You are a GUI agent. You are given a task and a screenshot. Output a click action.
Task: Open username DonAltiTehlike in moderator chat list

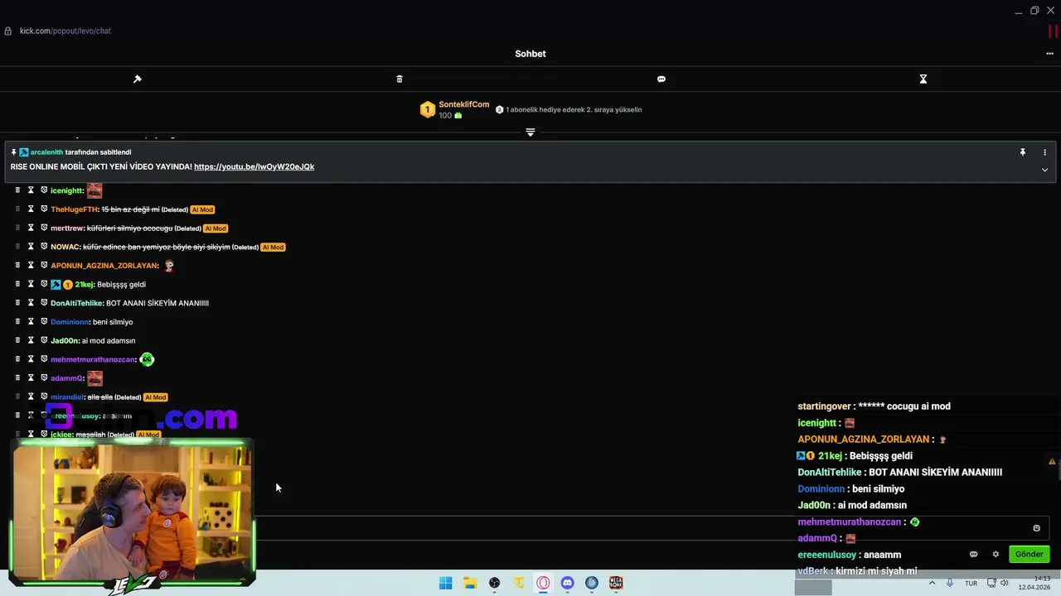point(76,303)
